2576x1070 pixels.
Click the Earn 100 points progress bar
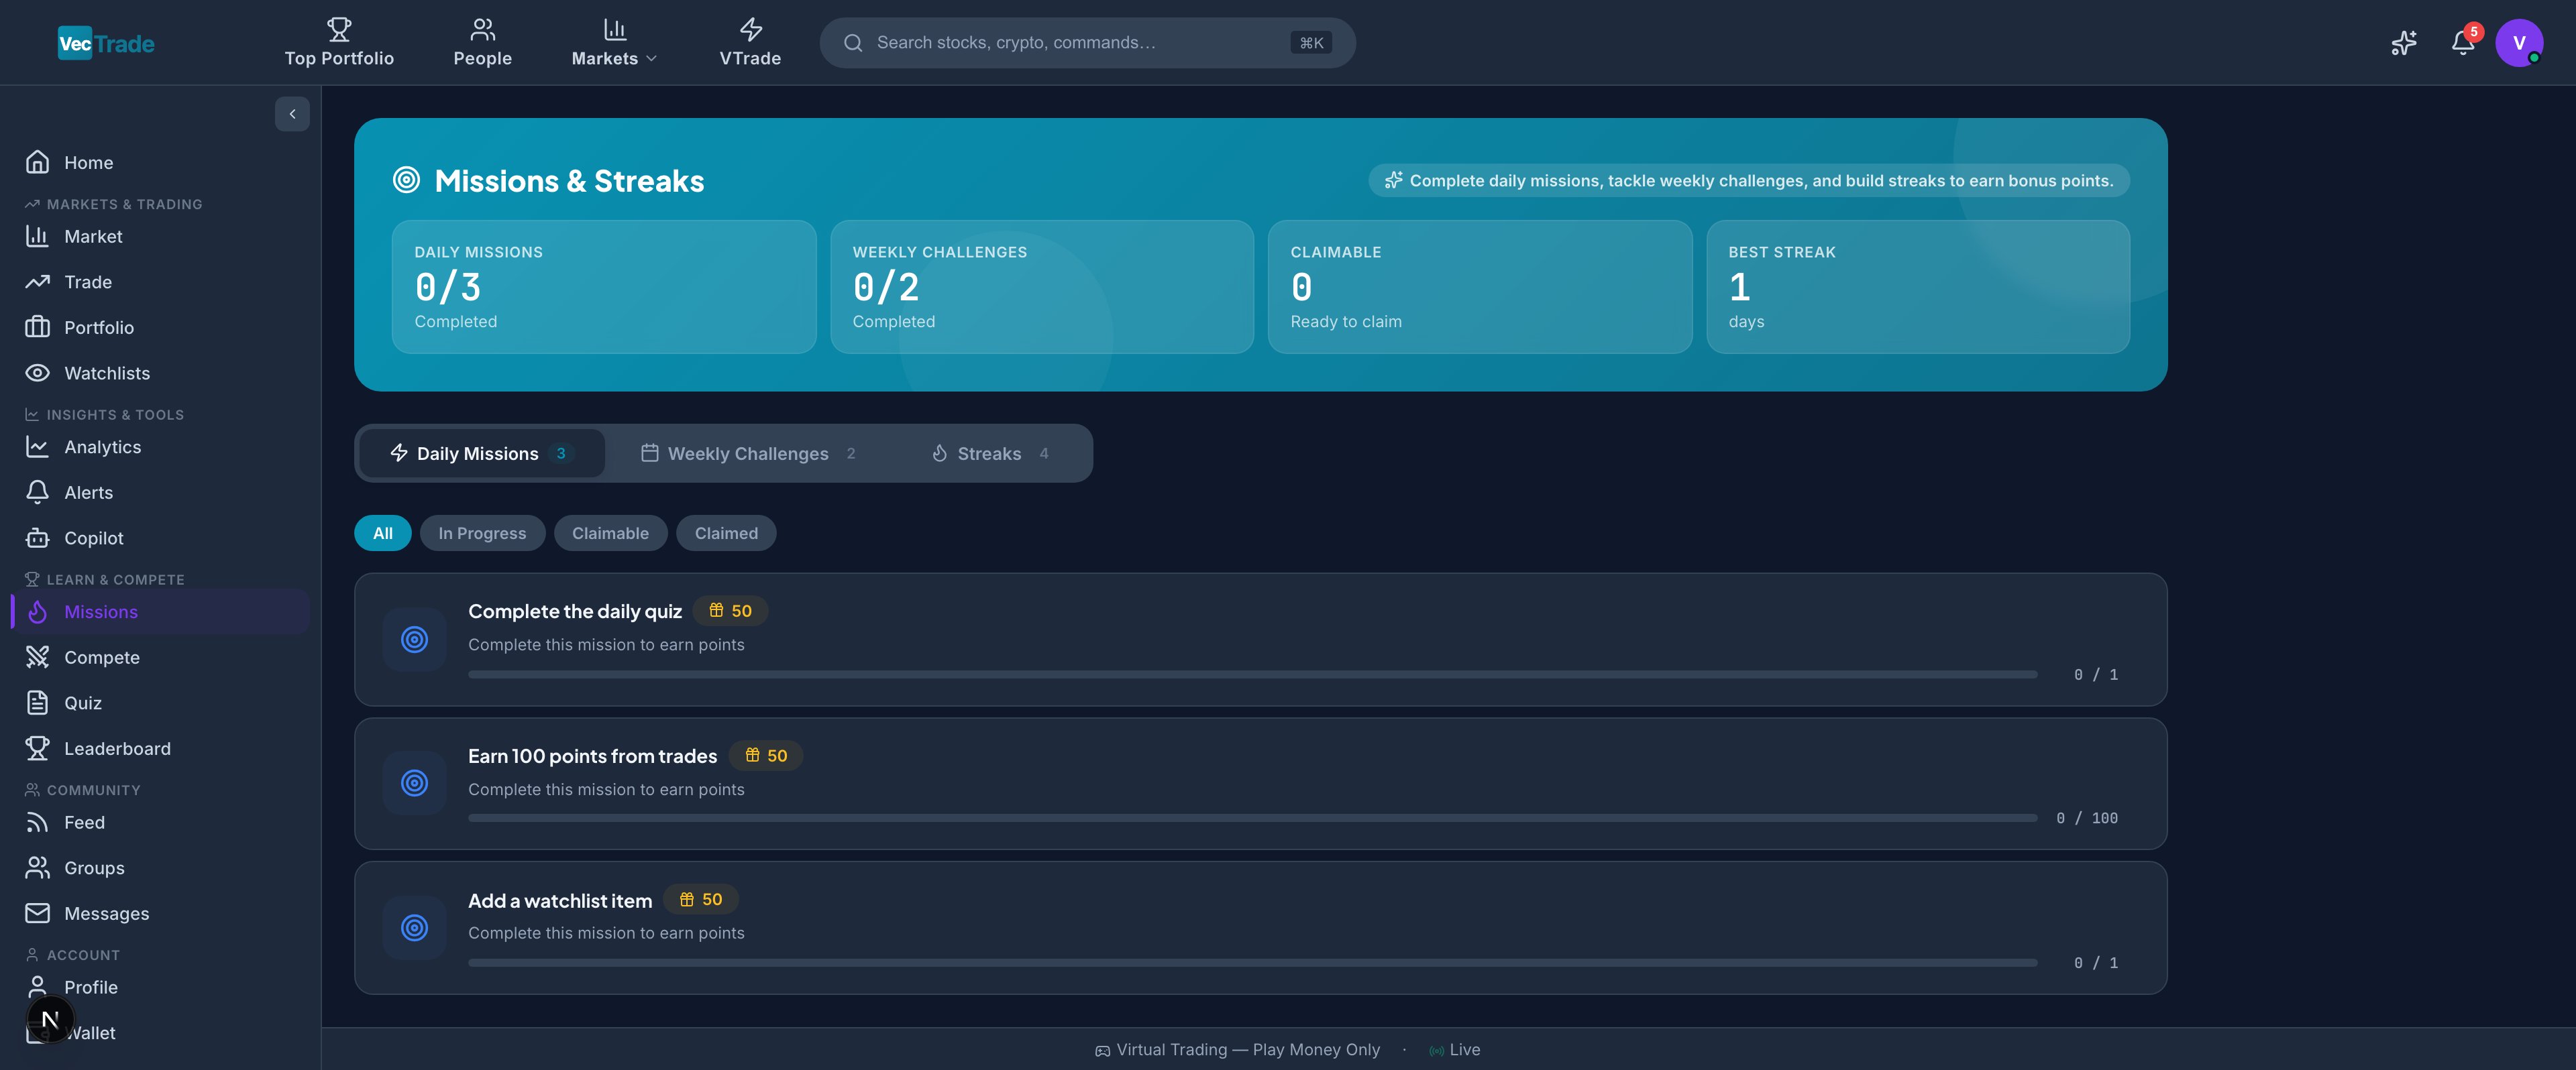(x=1252, y=818)
